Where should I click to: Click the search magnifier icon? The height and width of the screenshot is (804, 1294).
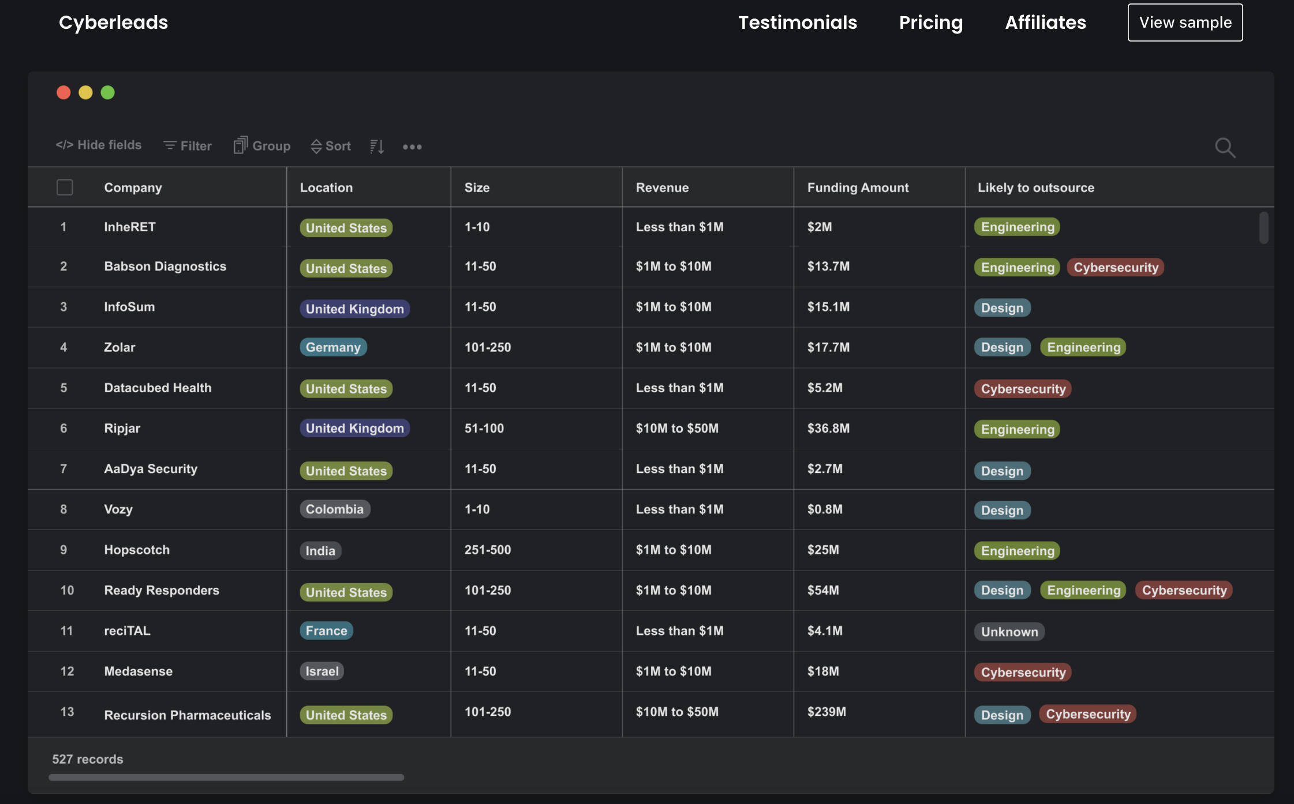[1225, 148]
